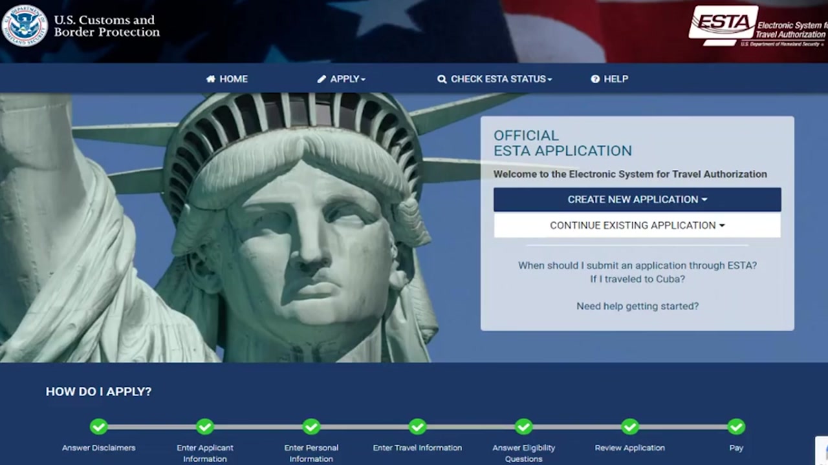Image resolution: width=828 pixels, height=465 pixels.
Task: Open the Help navigation item
Action: (609, 79)
